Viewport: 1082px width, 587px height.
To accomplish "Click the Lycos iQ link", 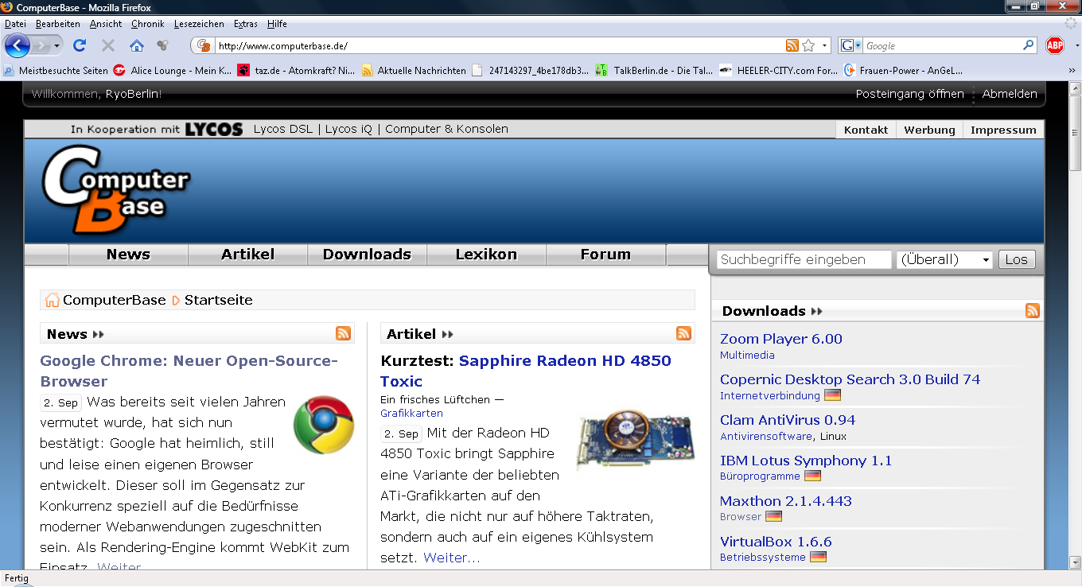I will [x=348, y=129].
